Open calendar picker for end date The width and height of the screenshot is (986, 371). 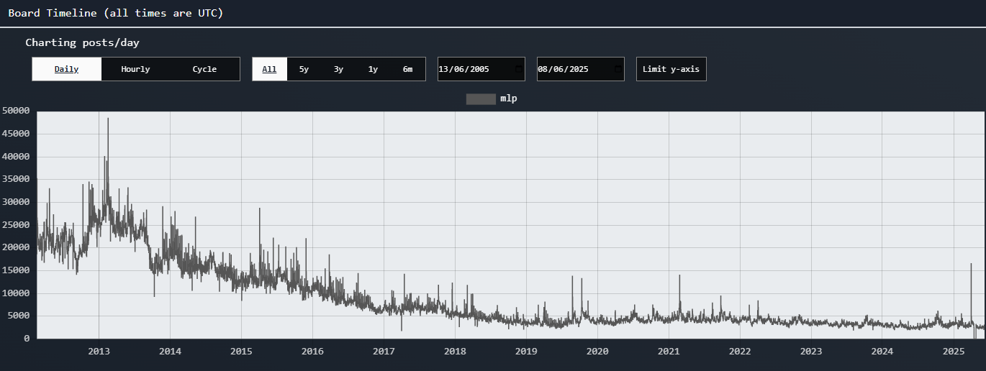[618, 70]
